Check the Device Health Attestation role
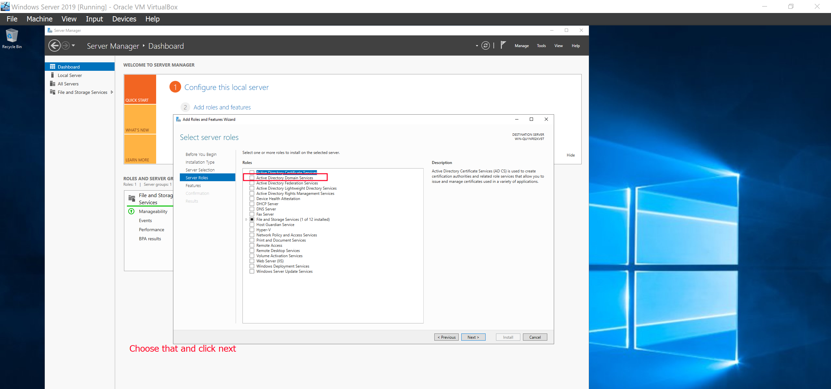The width and height of the screenshot is (831, 389). pos(252,198)
